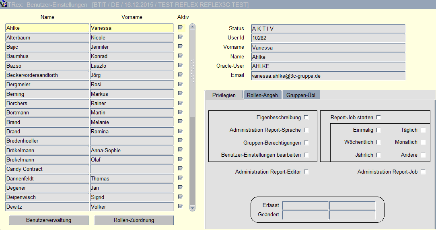Select the Privilegien tab

point(224,95)
